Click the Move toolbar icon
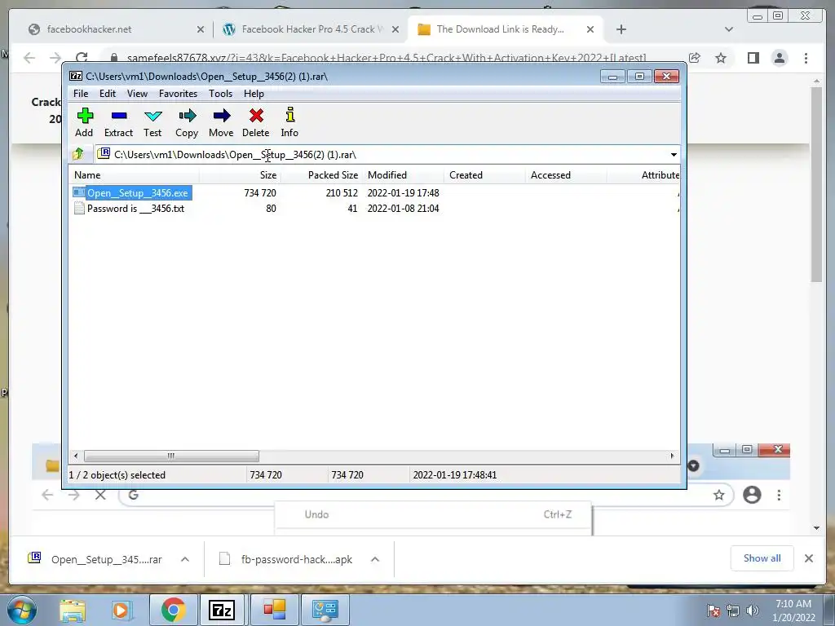The height and width of the screenshot is (626, 835). tap(221, 122)
